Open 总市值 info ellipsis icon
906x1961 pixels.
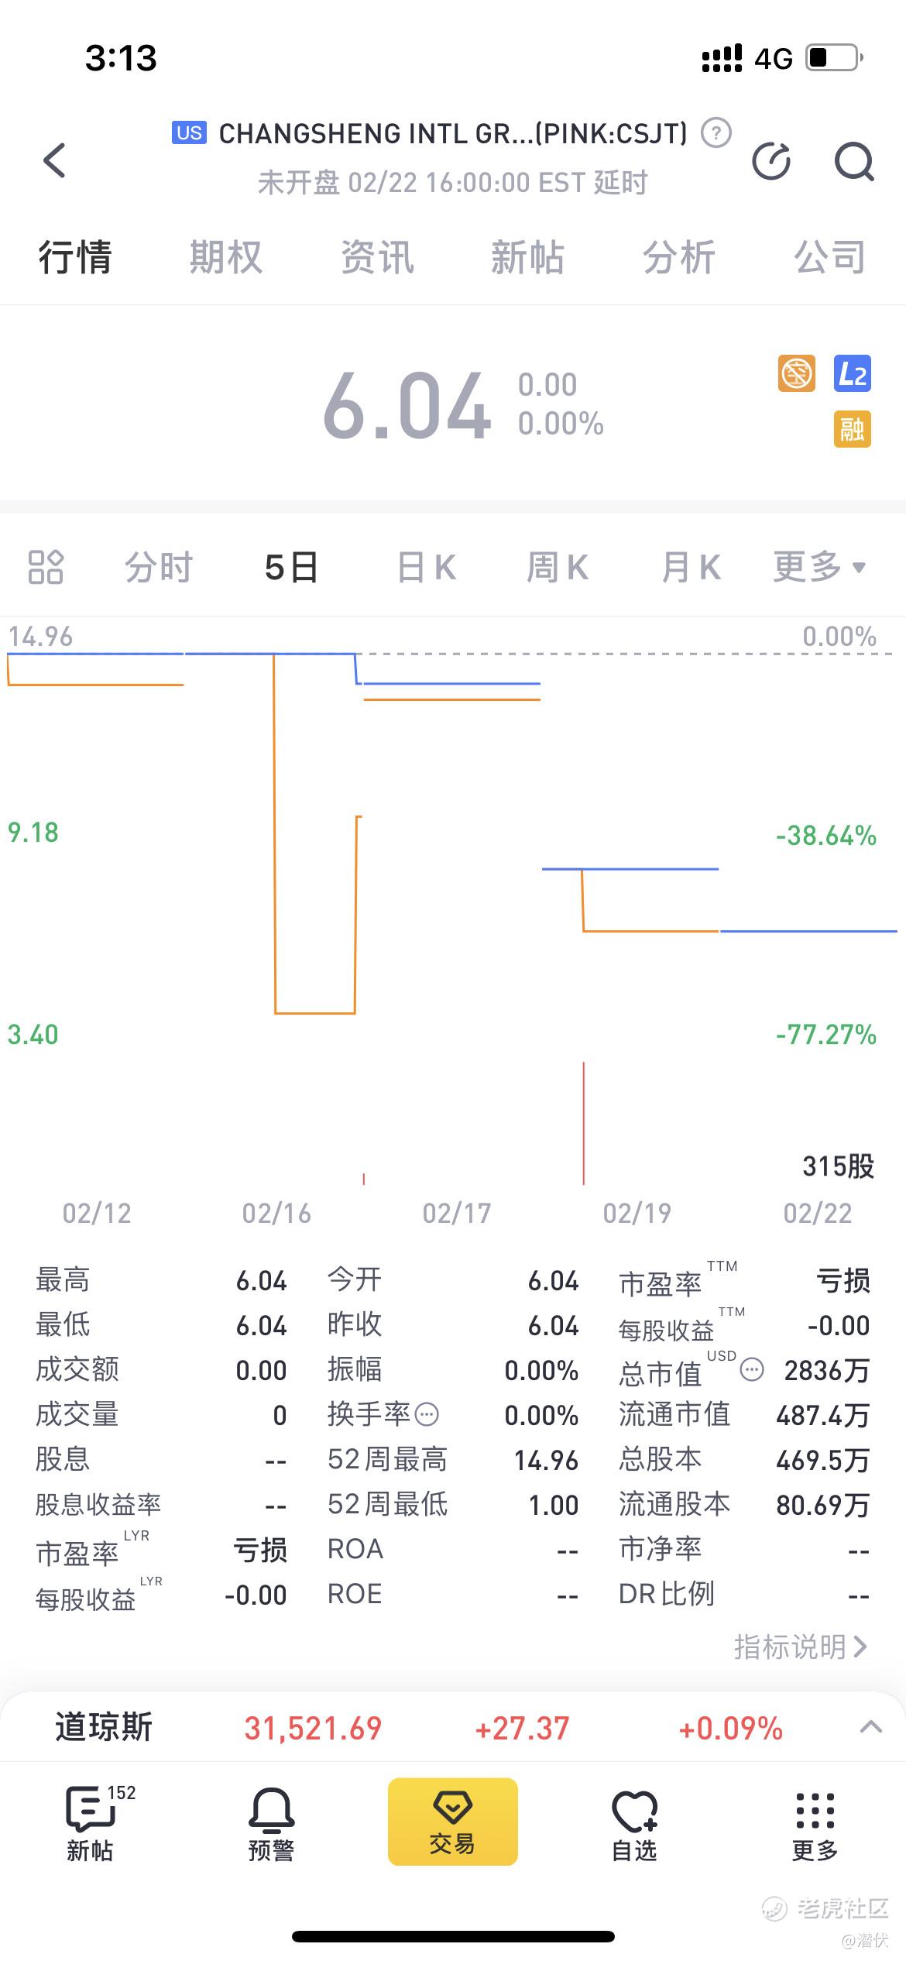click(752, 1370)
